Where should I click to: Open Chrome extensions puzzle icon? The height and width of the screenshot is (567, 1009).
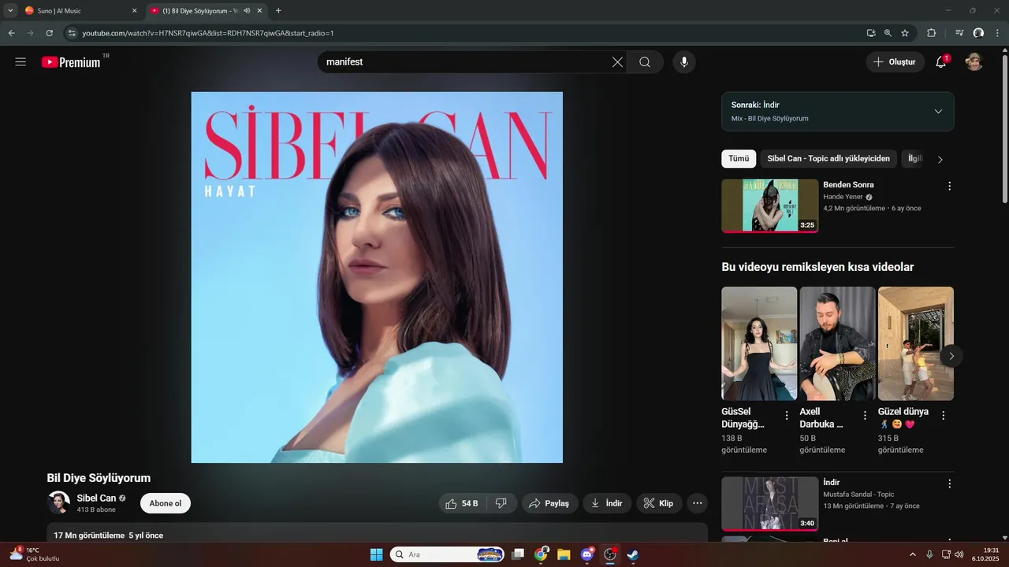[931, 33]
